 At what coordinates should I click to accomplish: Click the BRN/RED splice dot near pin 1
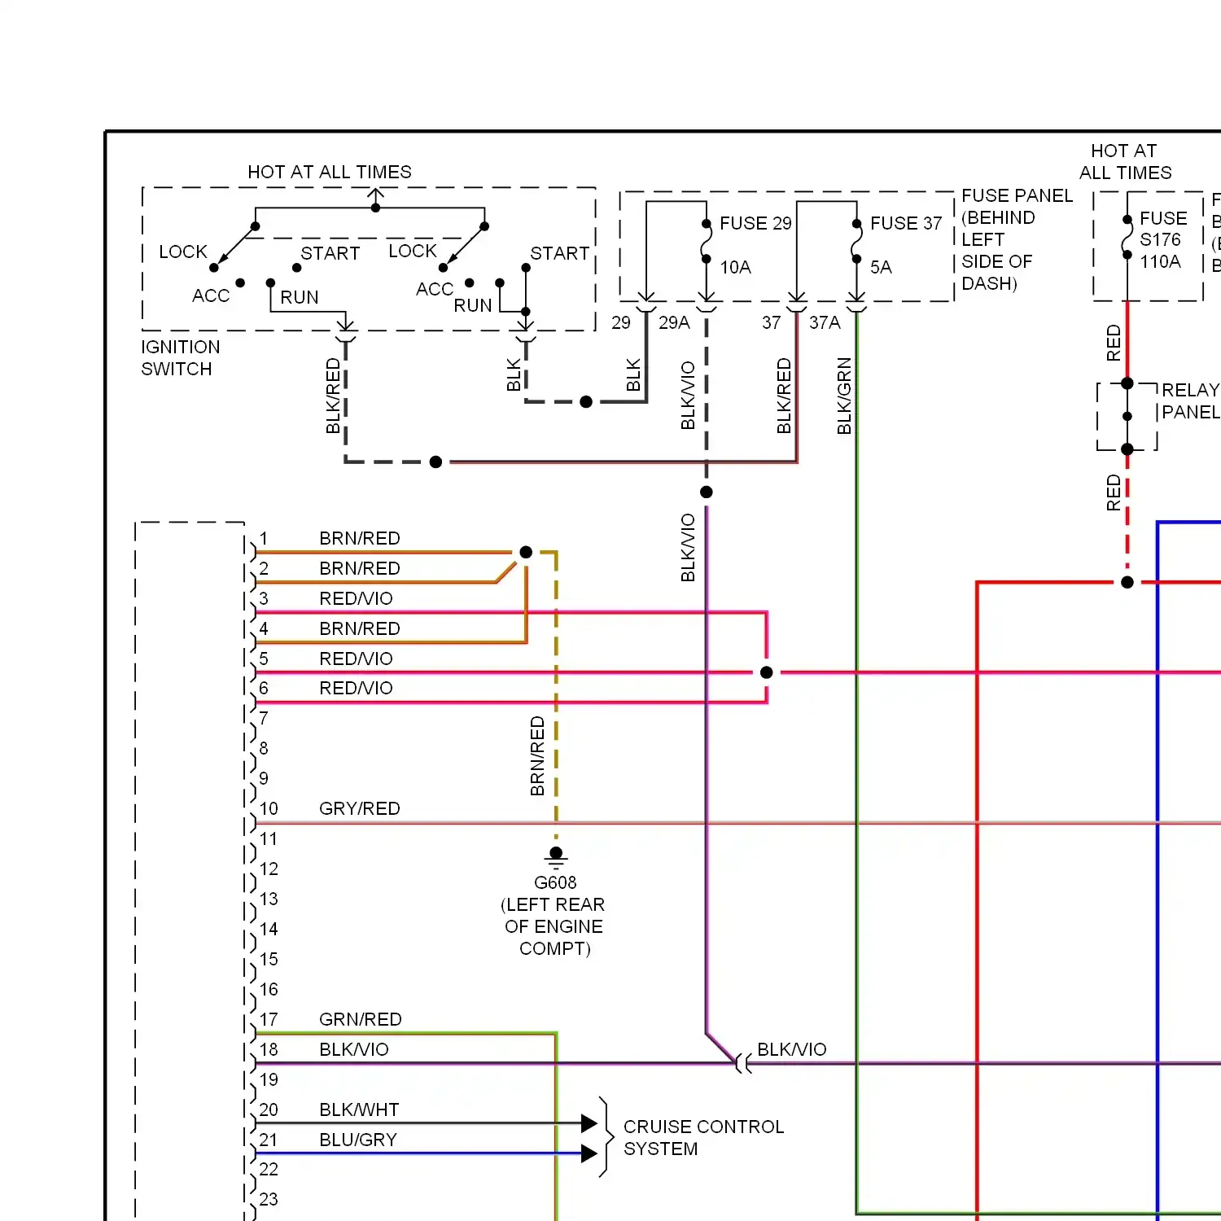[x=526, y=552]
